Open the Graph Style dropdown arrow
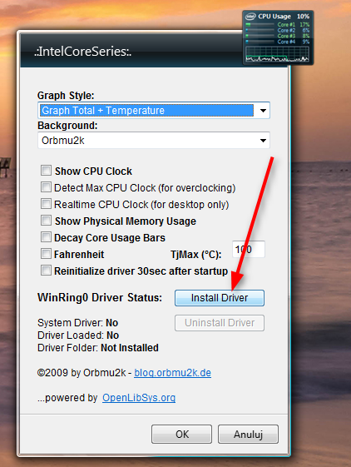This screenshot has height=467, width=351. click(x=263, y=111)
